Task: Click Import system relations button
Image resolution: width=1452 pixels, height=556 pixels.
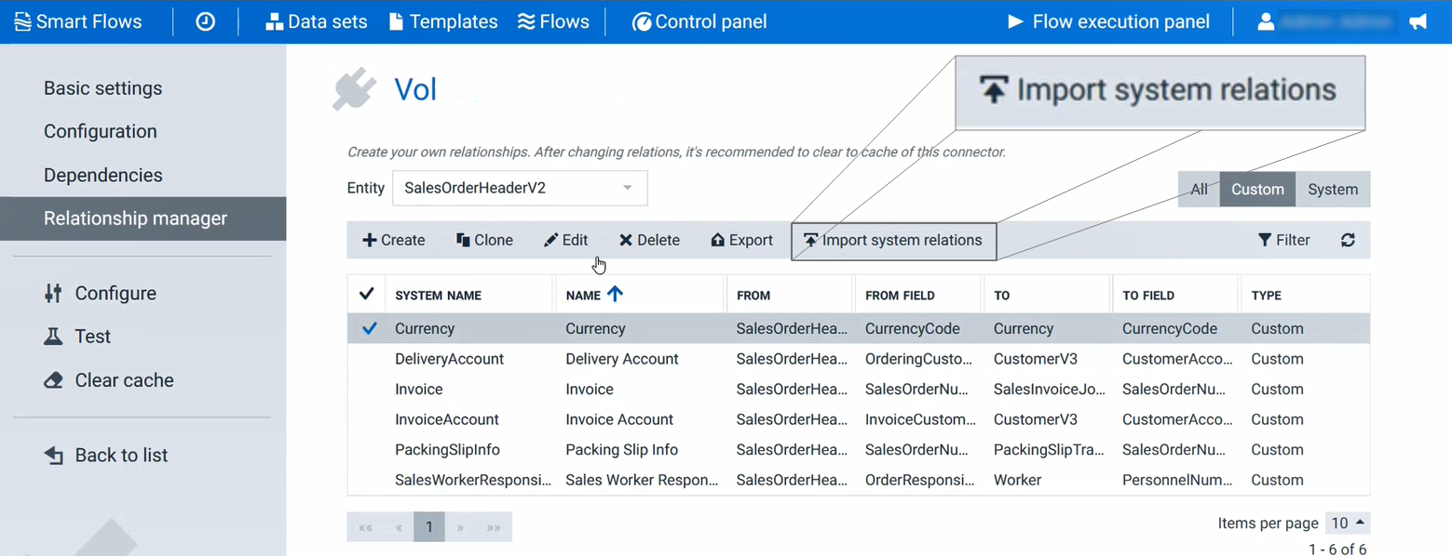Action: [893, 240]
